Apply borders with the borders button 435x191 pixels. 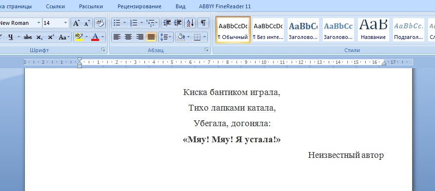(x=197, y=37)
